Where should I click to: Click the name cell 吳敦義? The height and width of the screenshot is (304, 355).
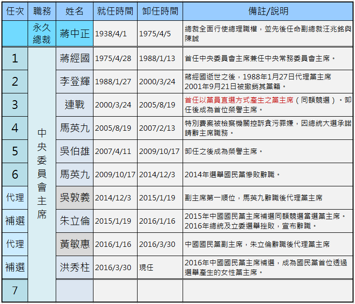pos(75,198)
